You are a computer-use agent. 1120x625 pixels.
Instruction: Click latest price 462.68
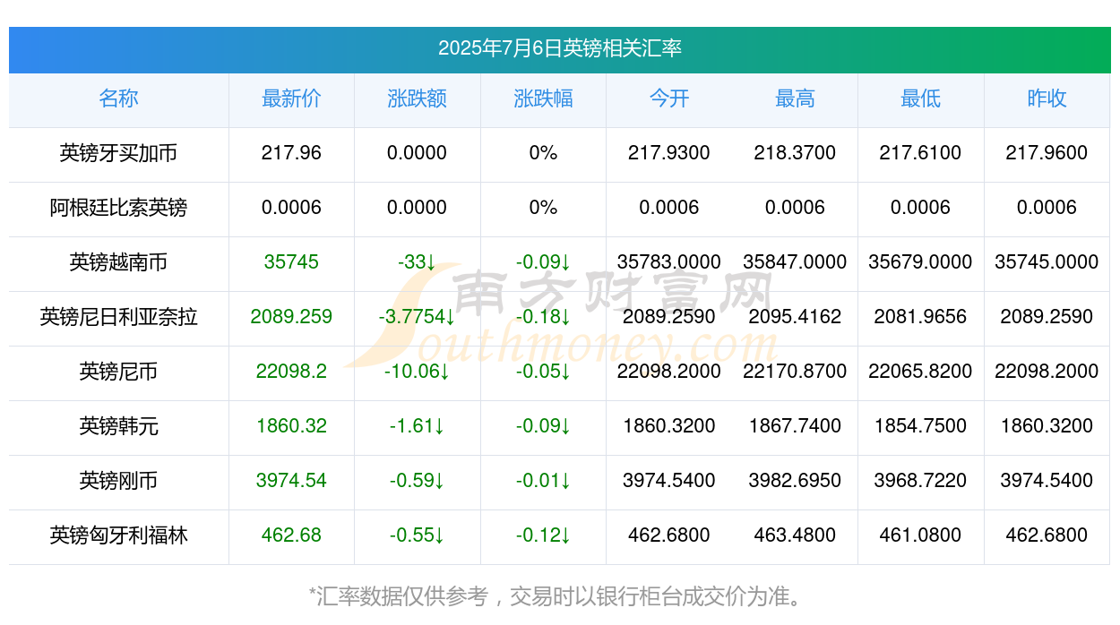(291, 535)
